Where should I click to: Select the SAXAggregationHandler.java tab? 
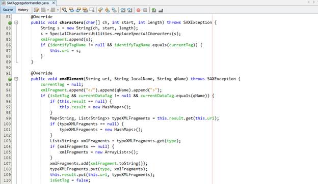tap(28, 3)
